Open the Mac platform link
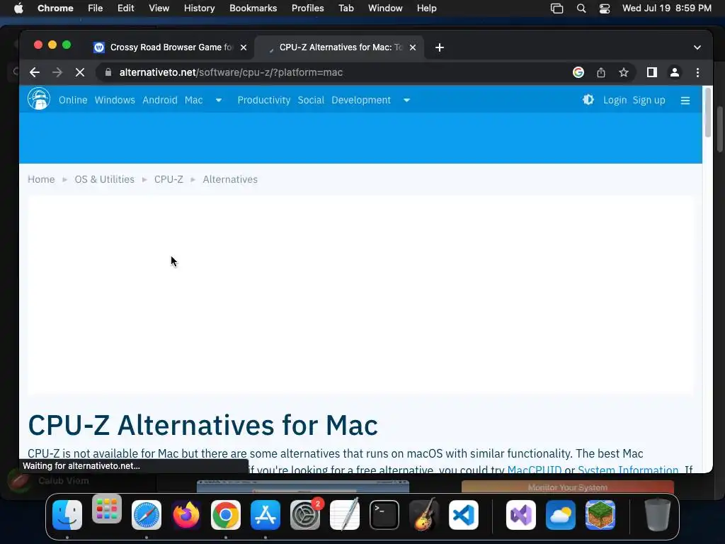Viewport: 725px width, 544px height. (194, 100)
